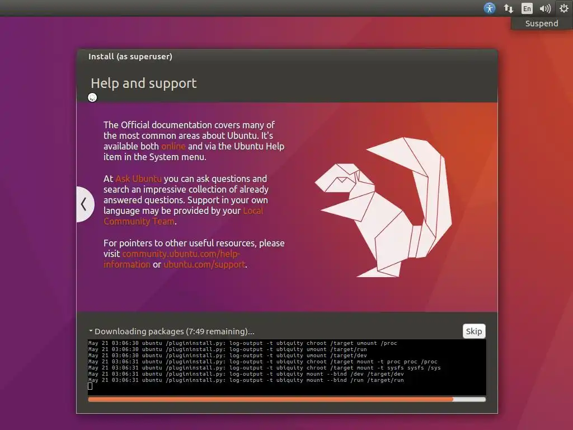573x430 pixels.
Task: Skip the package download
Action: 474,331
